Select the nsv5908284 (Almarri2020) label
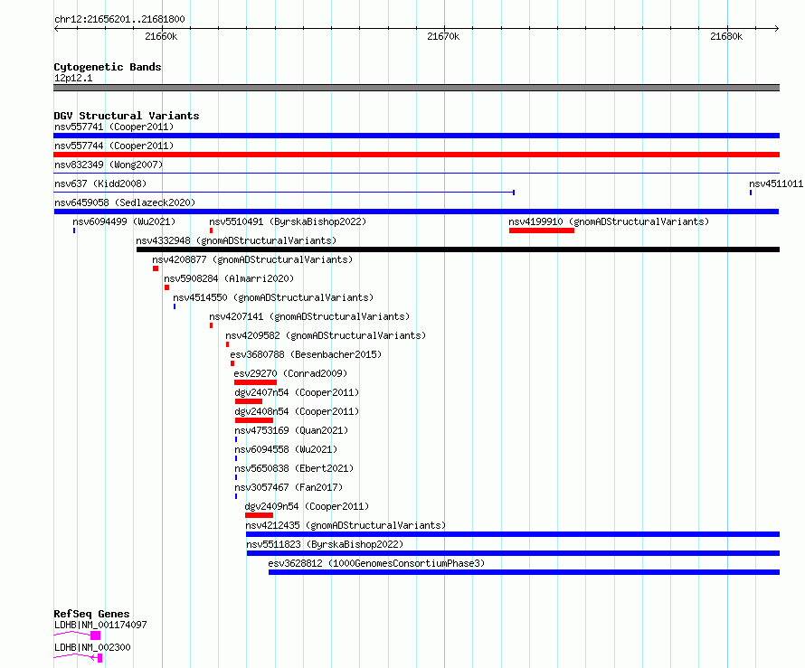 click(x=229, y=278)
